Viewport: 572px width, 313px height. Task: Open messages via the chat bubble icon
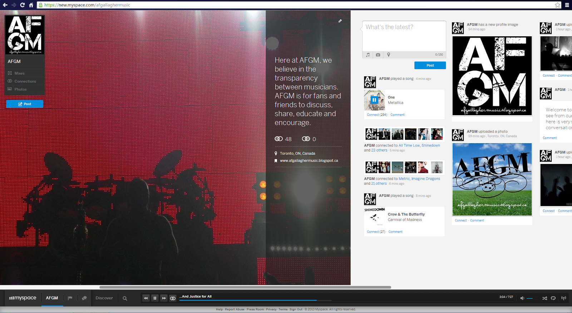(x=84, y=298)
